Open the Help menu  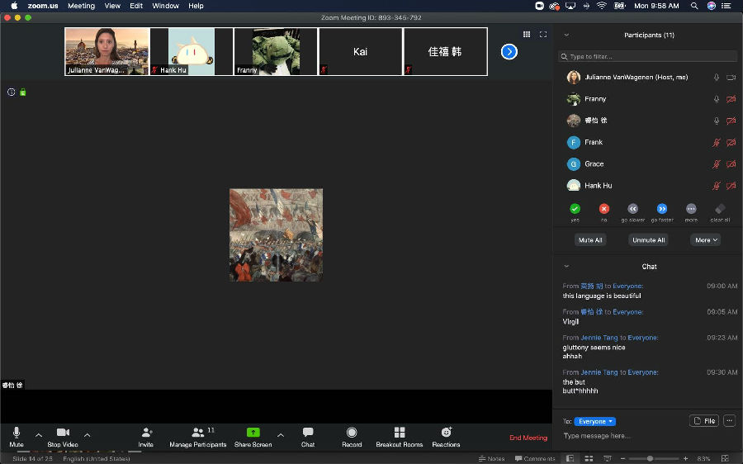click(196, 6)
